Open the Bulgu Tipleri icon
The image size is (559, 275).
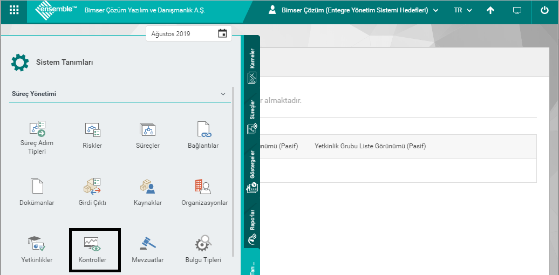(203, 244)
